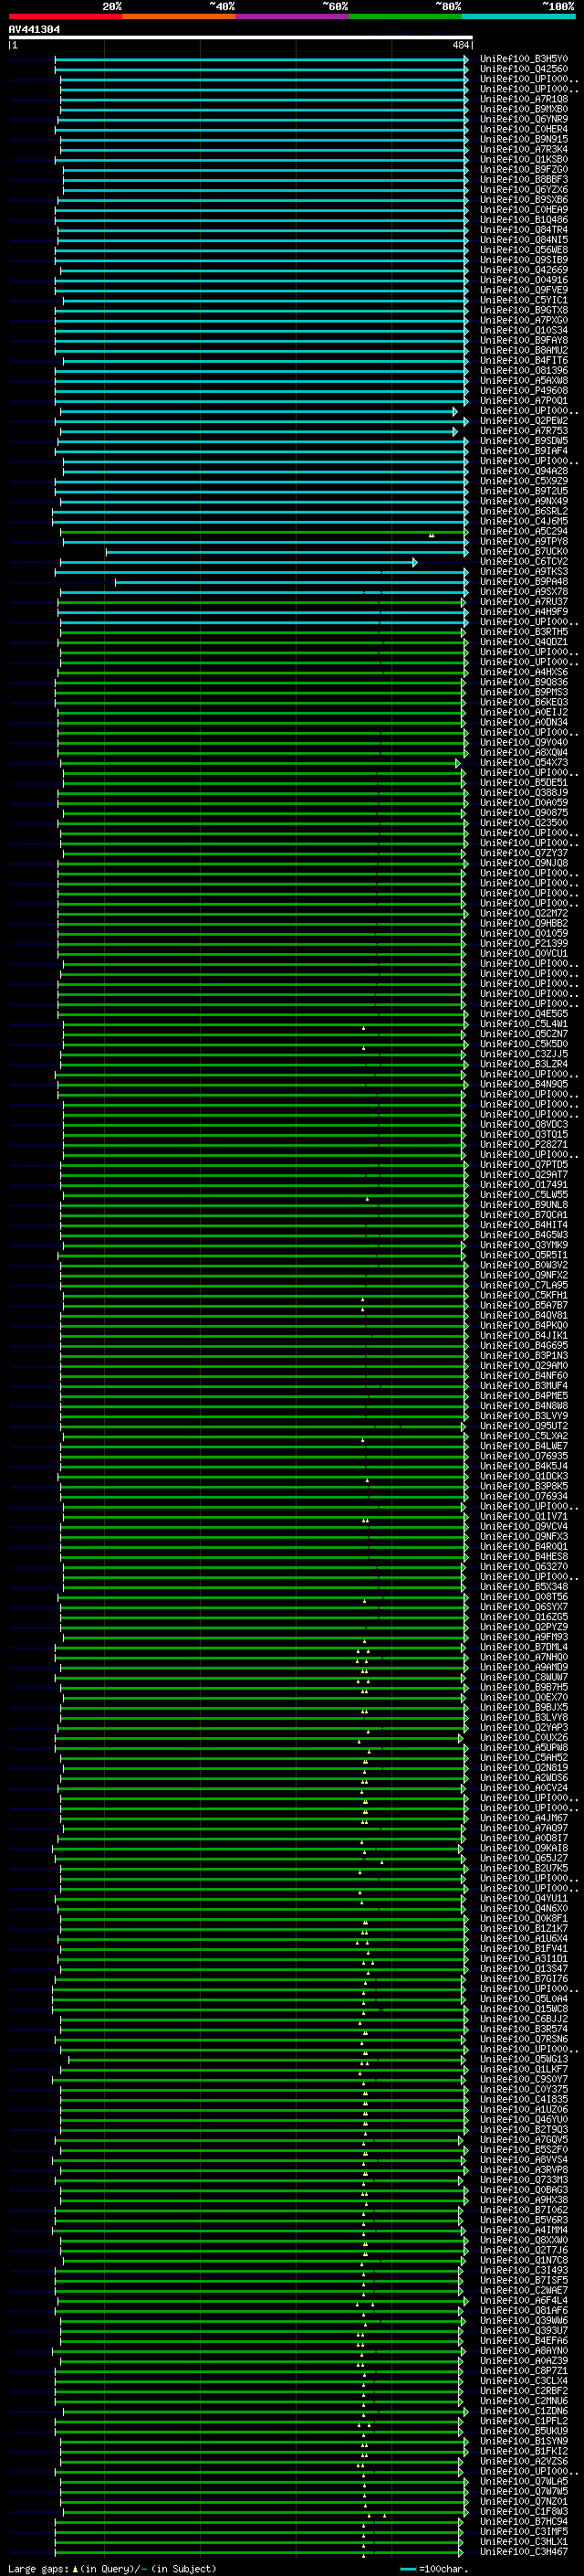The height and width of the screenshot is (2576, 584).
Task: Click UniRef100_C0UX26 label
Action: (x=523, y=1737)
